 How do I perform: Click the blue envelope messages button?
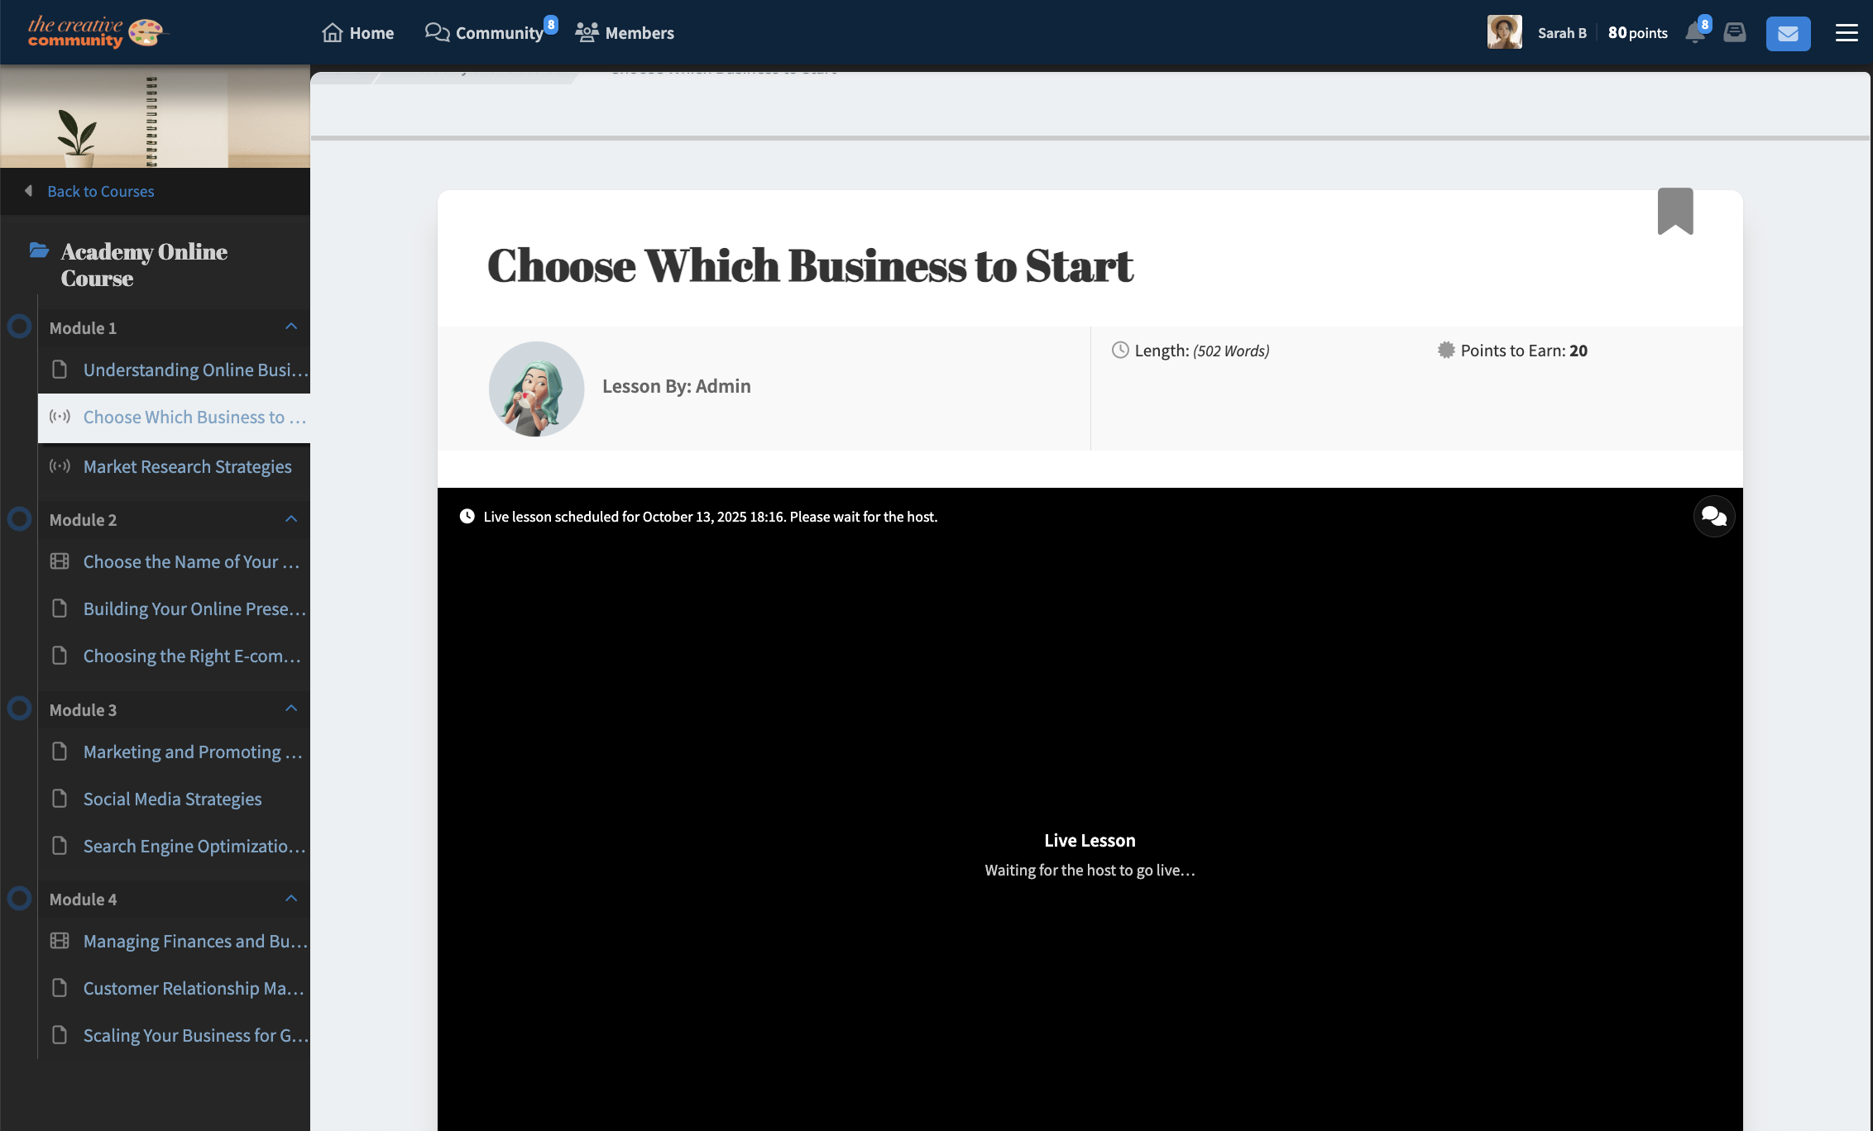[x=1788, y=33]
